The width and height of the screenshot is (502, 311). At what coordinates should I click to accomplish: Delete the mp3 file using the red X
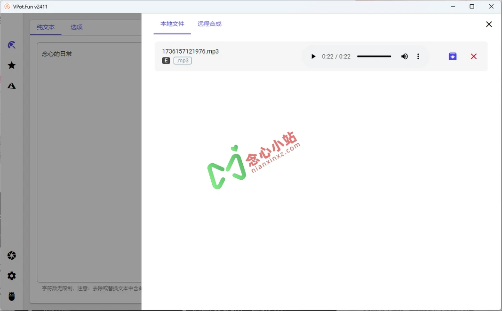[474, 56]
